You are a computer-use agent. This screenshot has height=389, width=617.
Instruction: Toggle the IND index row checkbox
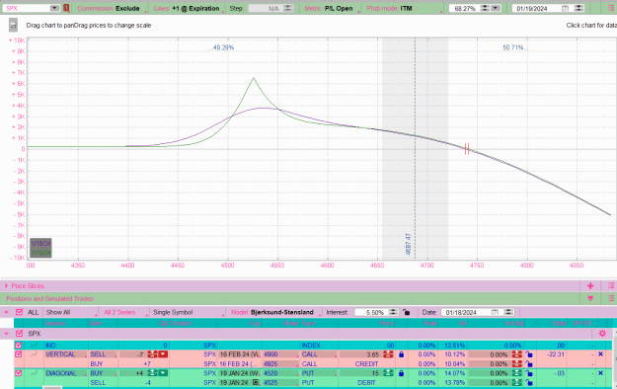pos(18,346)
